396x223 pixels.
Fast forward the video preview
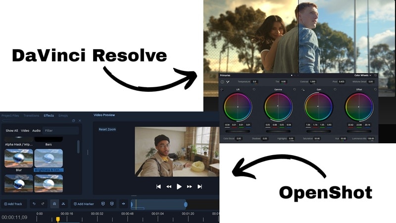point(190,187)
